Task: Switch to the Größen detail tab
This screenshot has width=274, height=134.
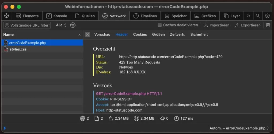Action: click(x=158, y=34)
